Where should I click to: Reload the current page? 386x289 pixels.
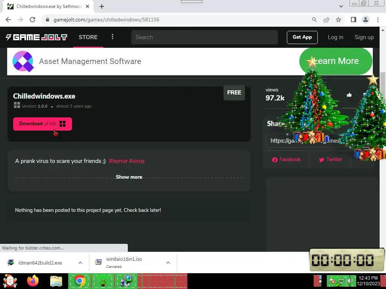pyautogui.click(x=32, y=20)
